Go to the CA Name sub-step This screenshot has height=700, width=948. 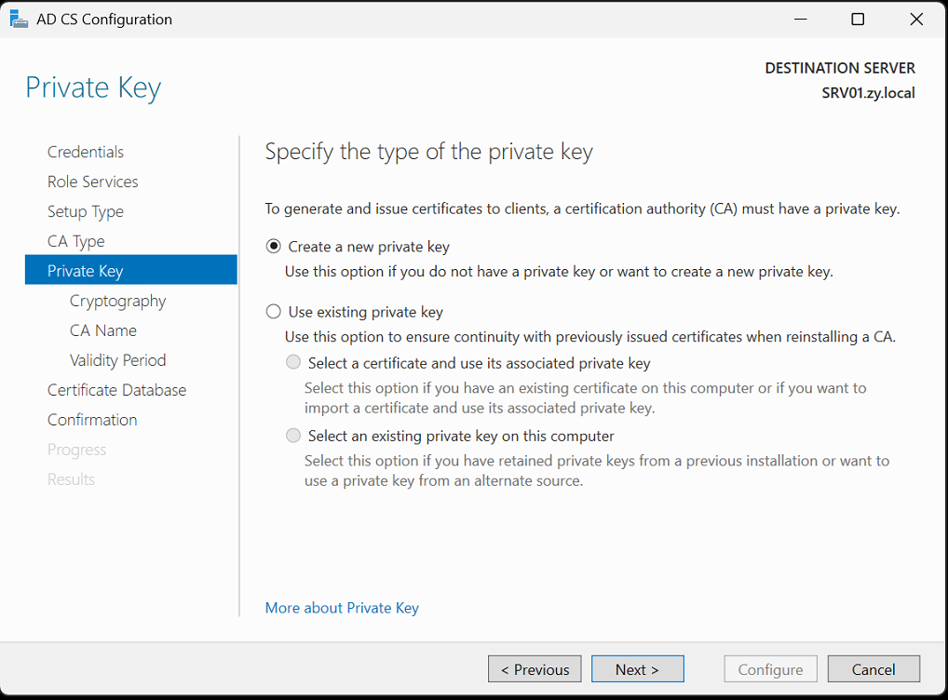(102, 330)
